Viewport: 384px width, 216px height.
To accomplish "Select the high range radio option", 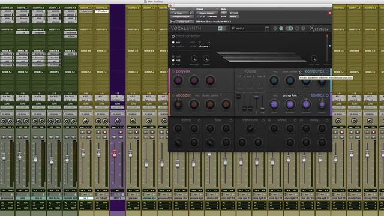I will click(173, 56).
